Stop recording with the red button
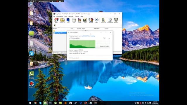 (57, 1)
